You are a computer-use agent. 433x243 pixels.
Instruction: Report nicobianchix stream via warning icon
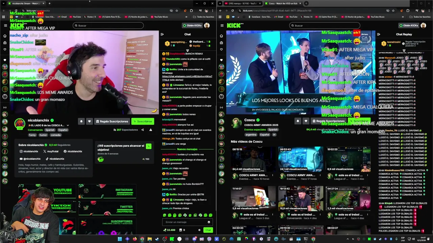pyautogui.click(x=151, y=130)
